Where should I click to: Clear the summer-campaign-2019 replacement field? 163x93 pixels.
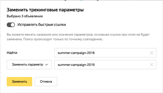coord(152,65)
